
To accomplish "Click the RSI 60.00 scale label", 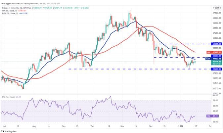I will pos(216,106).
